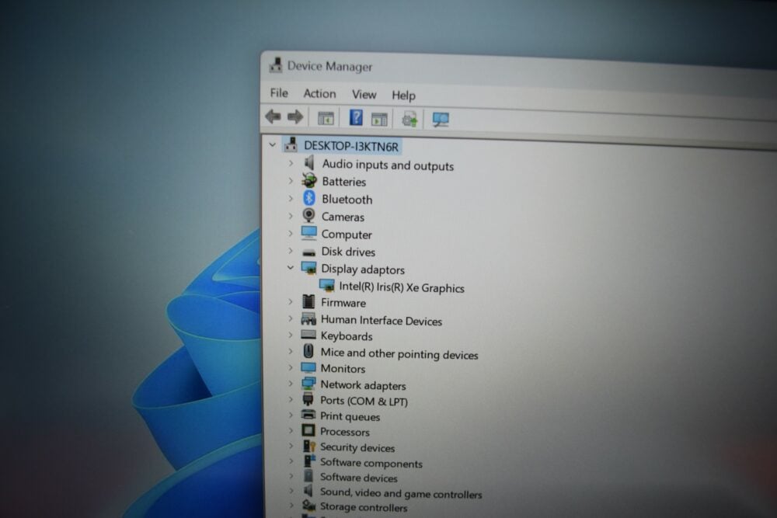Image resolution: width=777 pixels, height=518 pixels.
Task: Select Intel(R) Iris(R) Xe Graphics
Action: pos(402,287)
